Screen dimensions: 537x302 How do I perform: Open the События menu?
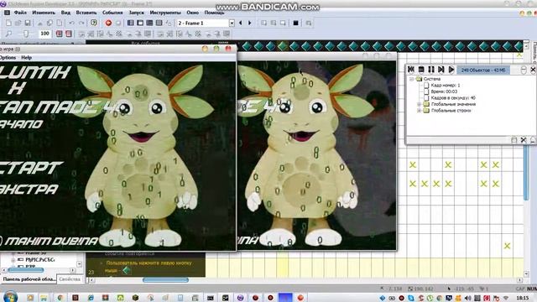point(112,13)
